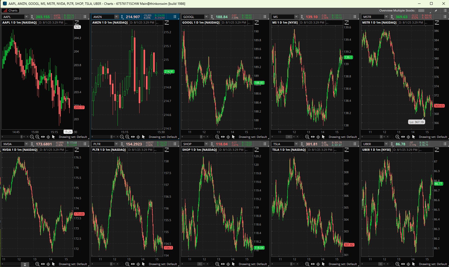449x267 pixels.
Task: Toggle the price axis scale icon on SHOP chart
Action: [257, 150]
